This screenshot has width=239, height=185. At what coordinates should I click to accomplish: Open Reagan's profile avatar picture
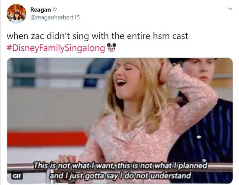pyautogui.click(x=17, y=14)
